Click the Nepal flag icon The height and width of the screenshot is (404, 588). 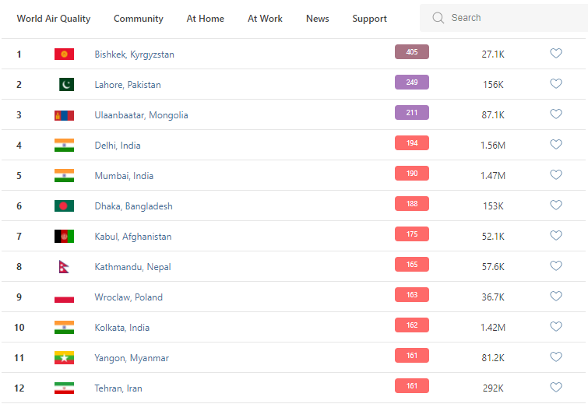64,266
